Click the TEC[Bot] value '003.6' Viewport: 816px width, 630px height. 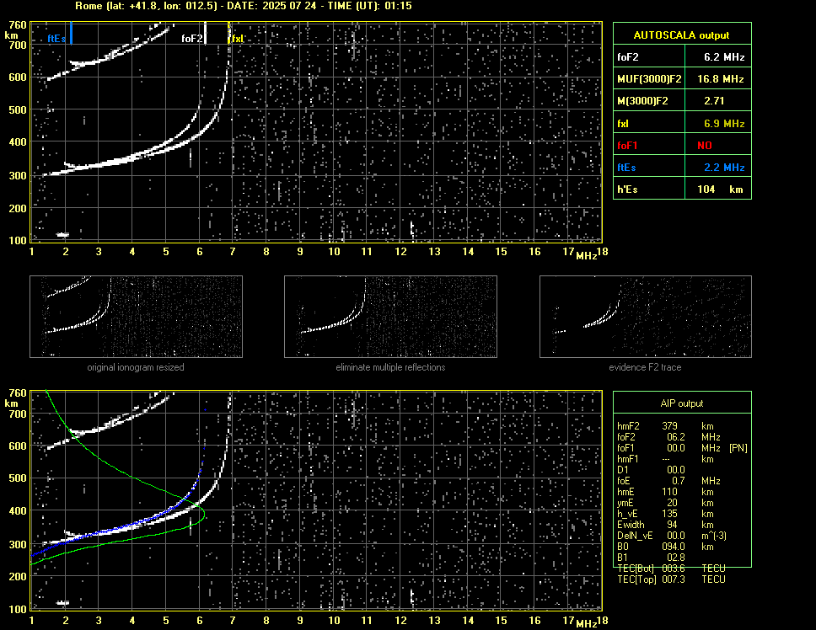coord(674,569)
